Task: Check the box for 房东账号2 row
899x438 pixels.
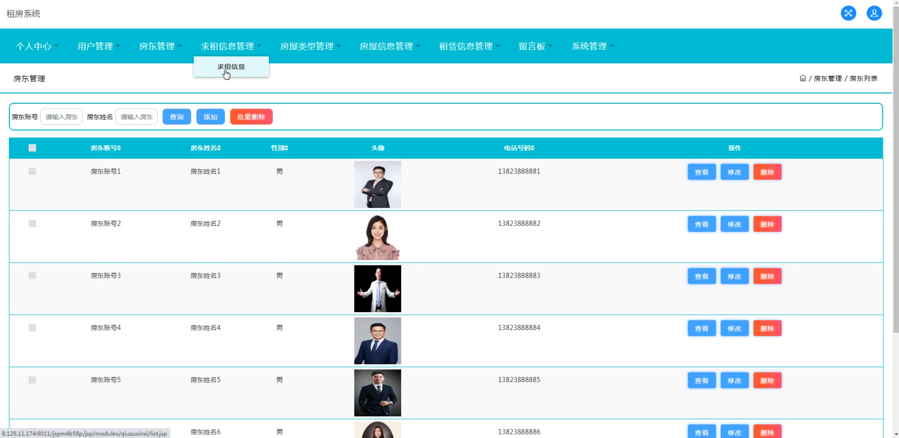Action: click(x=32, y=224)
